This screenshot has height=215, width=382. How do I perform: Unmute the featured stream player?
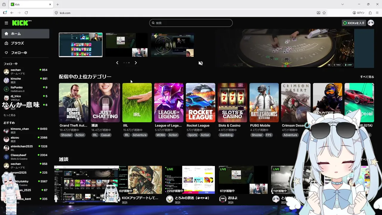pyautogui.click(x=201, y=63)
